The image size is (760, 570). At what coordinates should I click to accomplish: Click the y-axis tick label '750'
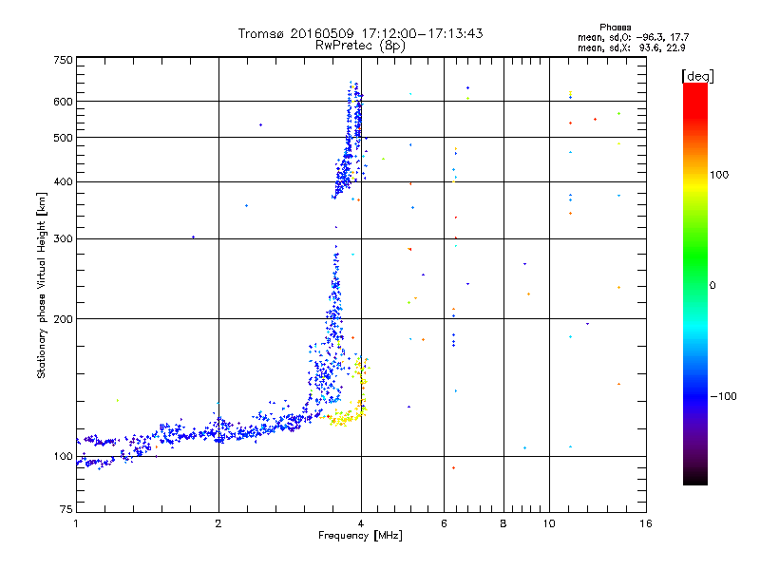pyautogui.click(x=63, y=60)
